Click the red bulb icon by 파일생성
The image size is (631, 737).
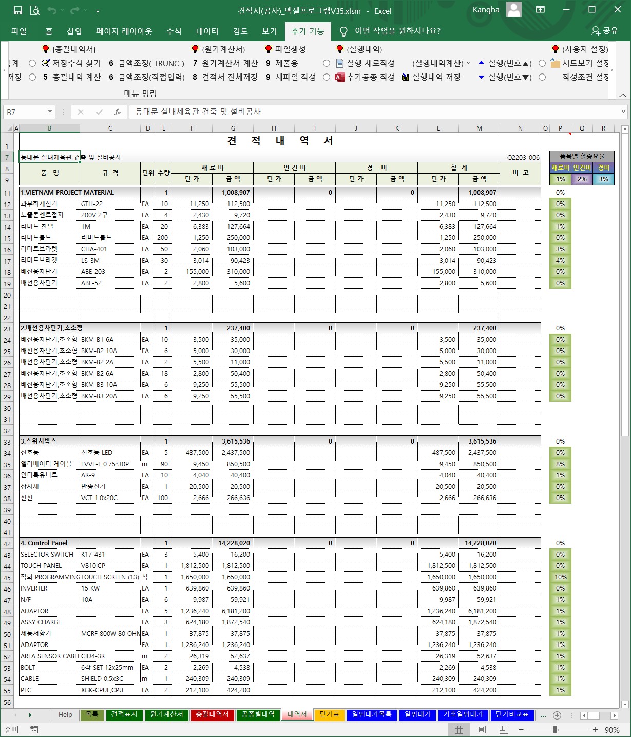[x=269, y=49]
